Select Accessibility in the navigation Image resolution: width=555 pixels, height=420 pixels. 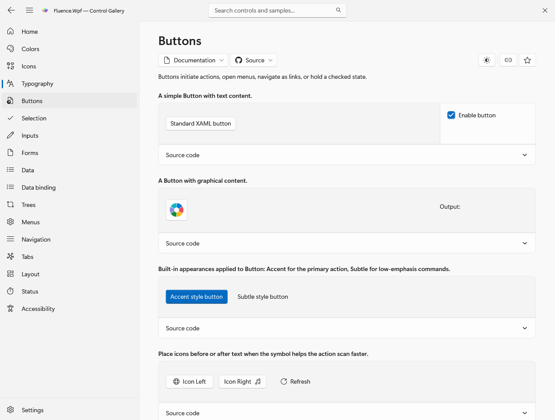pos(69,308)
